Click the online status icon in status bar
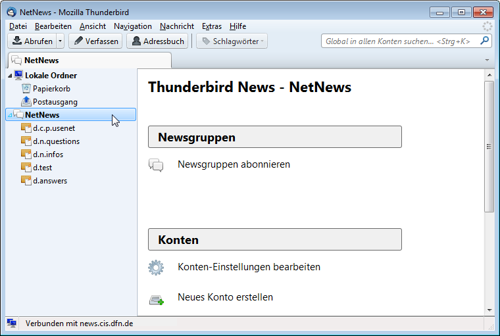The height and width of the screenshot is (336, 500). coord(11,324)
